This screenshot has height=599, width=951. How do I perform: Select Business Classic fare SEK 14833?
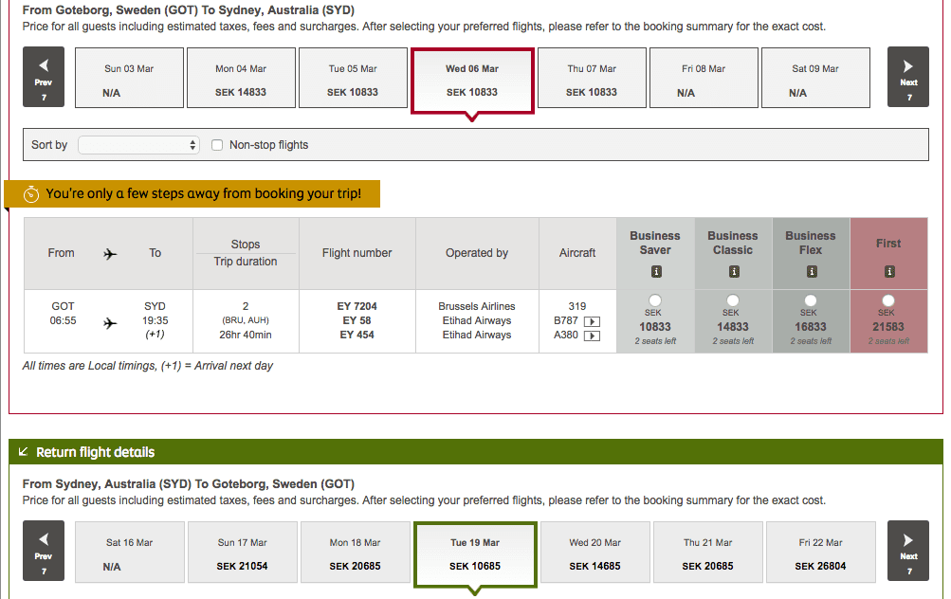pos(733,300)
